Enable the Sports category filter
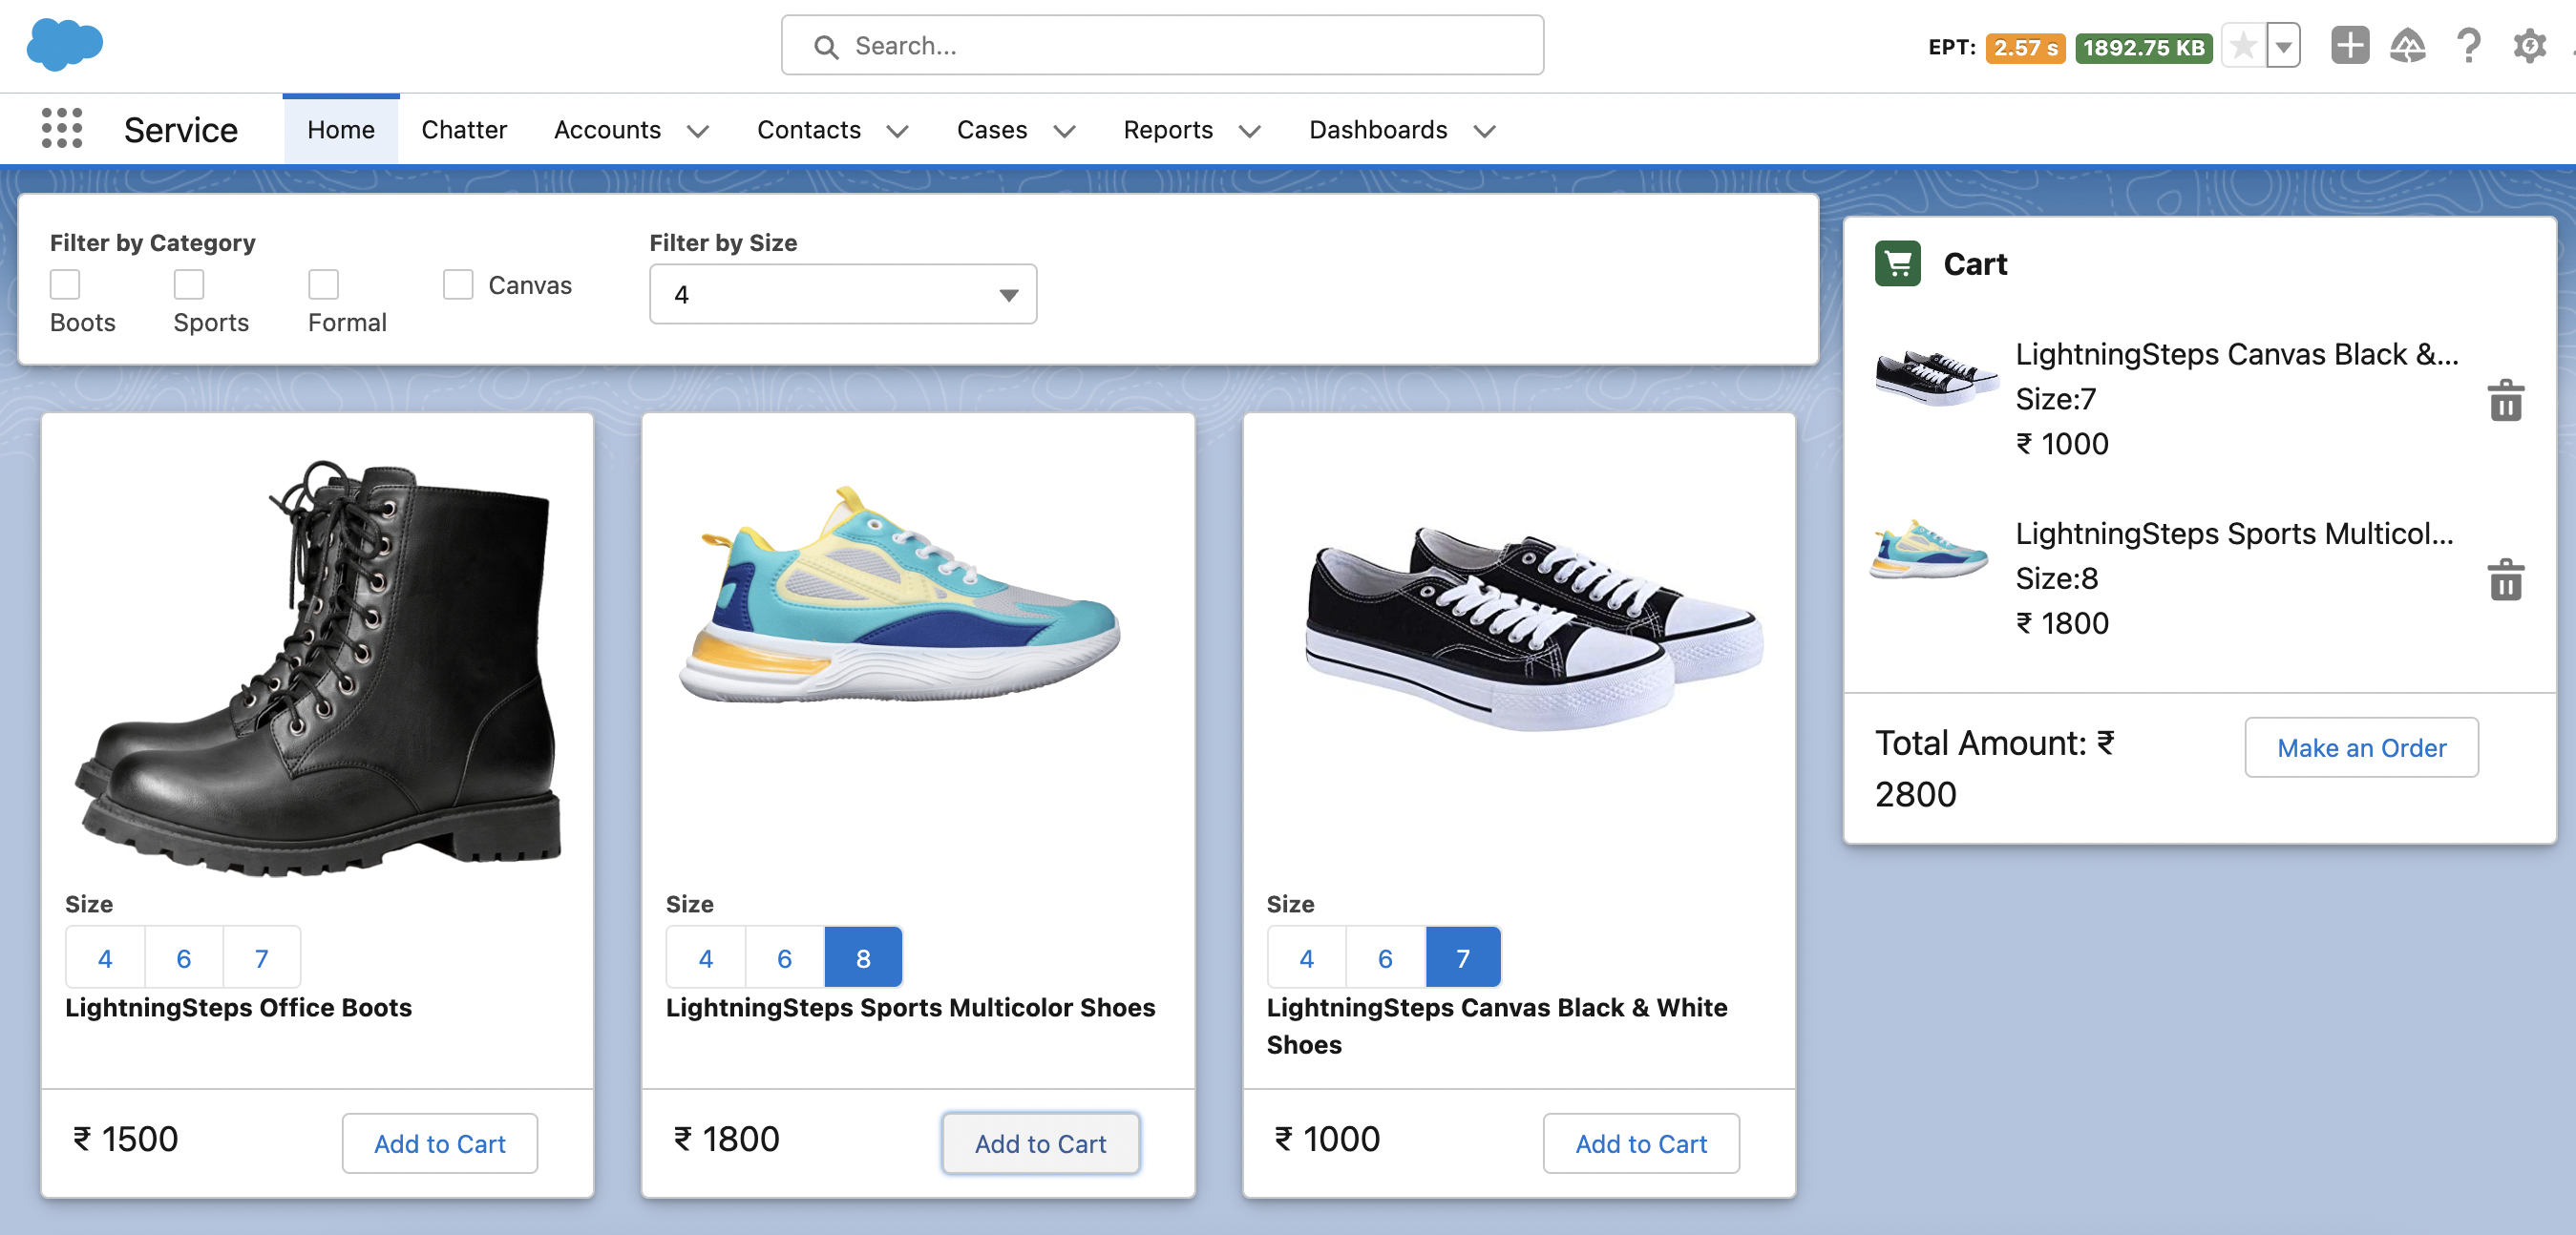Image resolution: width=2576 pixels, height=1235 pixels. click(x=188, y=284)
